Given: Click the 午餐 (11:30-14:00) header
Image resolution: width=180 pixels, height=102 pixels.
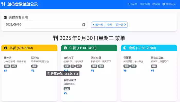Looking at the screenshot, I should pos(89,48).
